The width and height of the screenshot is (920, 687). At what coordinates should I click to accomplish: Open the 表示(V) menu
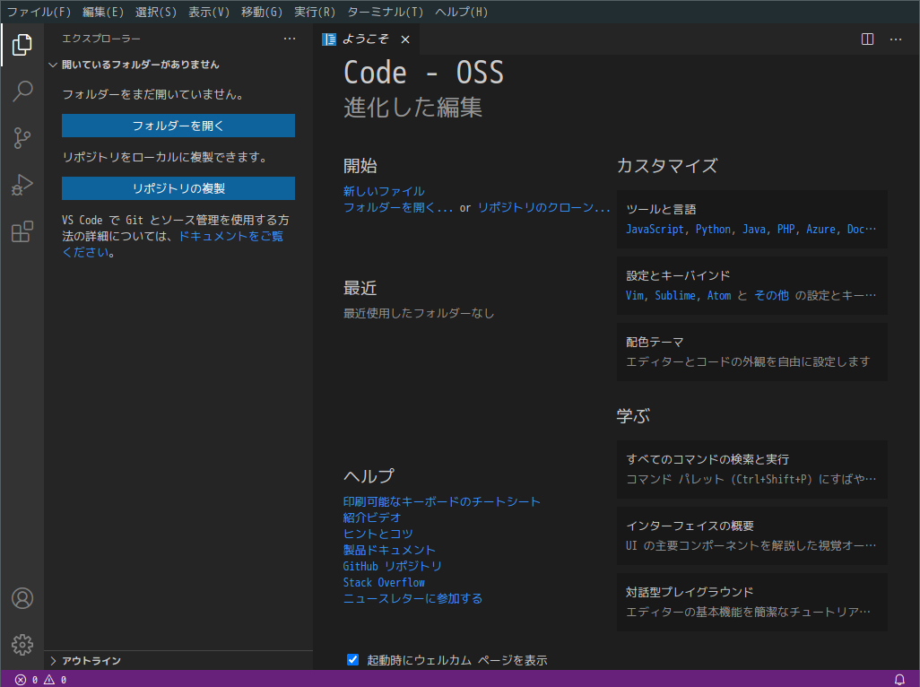(x=209, y=12)
